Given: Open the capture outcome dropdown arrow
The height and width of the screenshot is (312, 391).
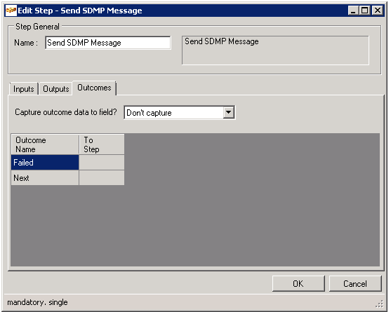Looking at the screenshot, I should [228, 113].
